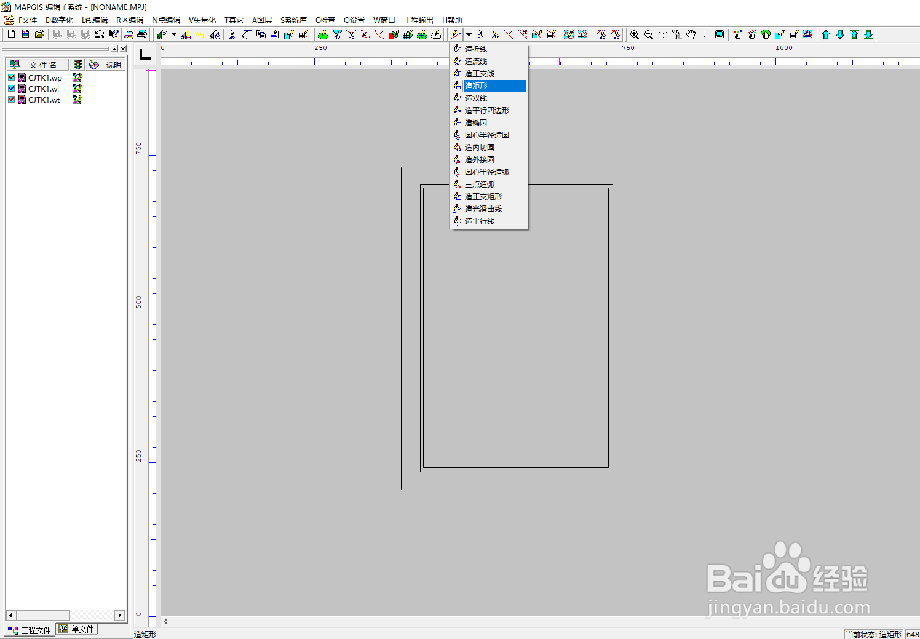This screenshot has width=920, height=639.
Task: Click the printer toolbar icon
Action: tap(142, 34)
